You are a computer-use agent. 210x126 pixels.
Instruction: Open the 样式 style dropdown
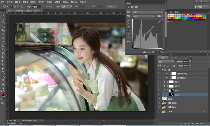(67, 7)
